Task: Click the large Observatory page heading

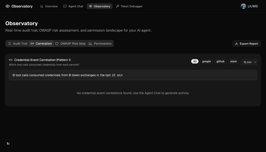Action: tap(21, 23)
